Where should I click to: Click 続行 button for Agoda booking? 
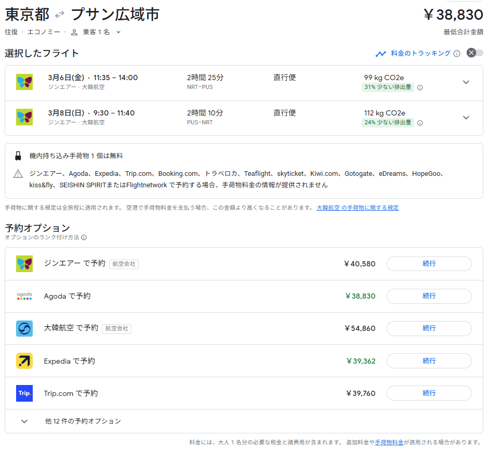click(429, 296)
